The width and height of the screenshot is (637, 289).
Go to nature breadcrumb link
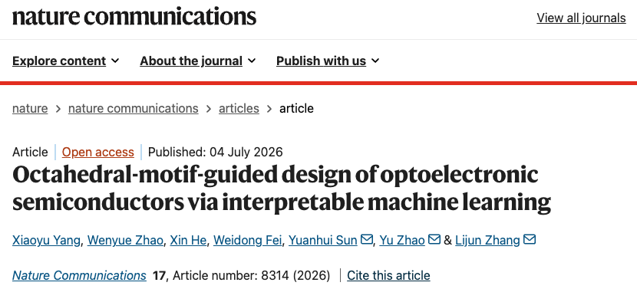pos(30,108)
